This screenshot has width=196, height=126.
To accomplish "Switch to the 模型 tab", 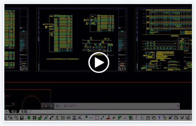I will [x=14, y=112].
